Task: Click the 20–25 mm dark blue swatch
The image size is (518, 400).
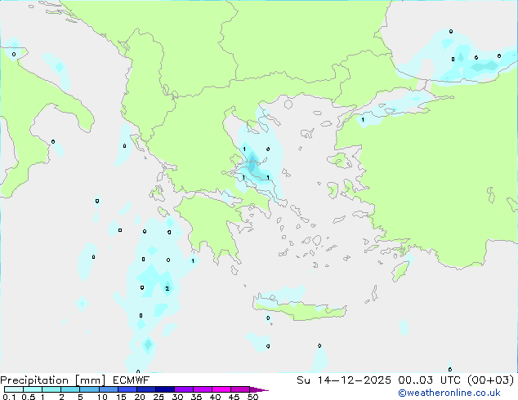Action: click(145, 389)
